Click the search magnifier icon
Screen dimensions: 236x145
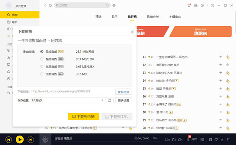click(107, 5)
